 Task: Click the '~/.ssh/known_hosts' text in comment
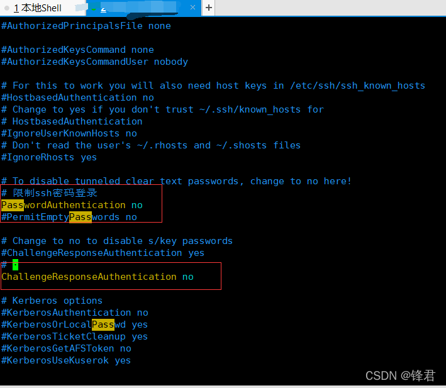point(250,109)
